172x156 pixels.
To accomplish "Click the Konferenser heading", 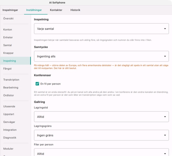I will [42, 75].
